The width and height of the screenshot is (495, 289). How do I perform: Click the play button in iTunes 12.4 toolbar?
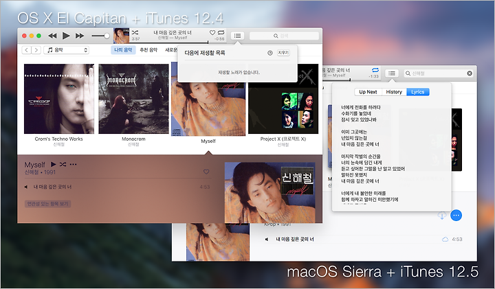coord(66,36)
